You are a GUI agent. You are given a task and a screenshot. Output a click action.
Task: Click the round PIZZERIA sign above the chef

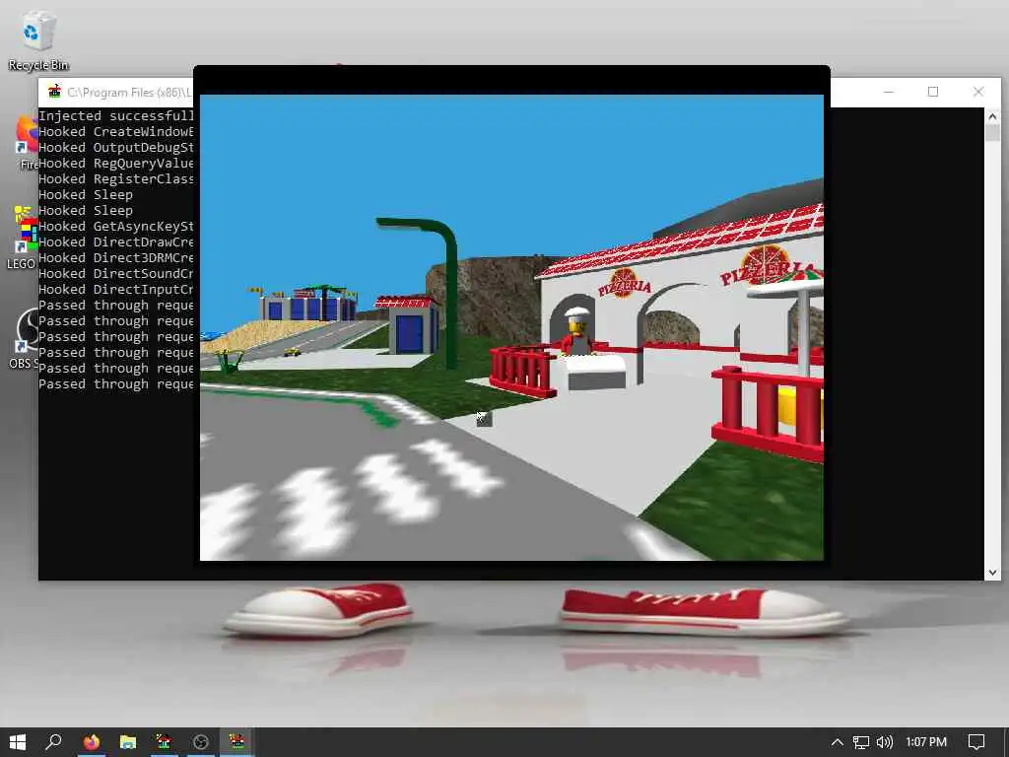[x=623, y=283]
